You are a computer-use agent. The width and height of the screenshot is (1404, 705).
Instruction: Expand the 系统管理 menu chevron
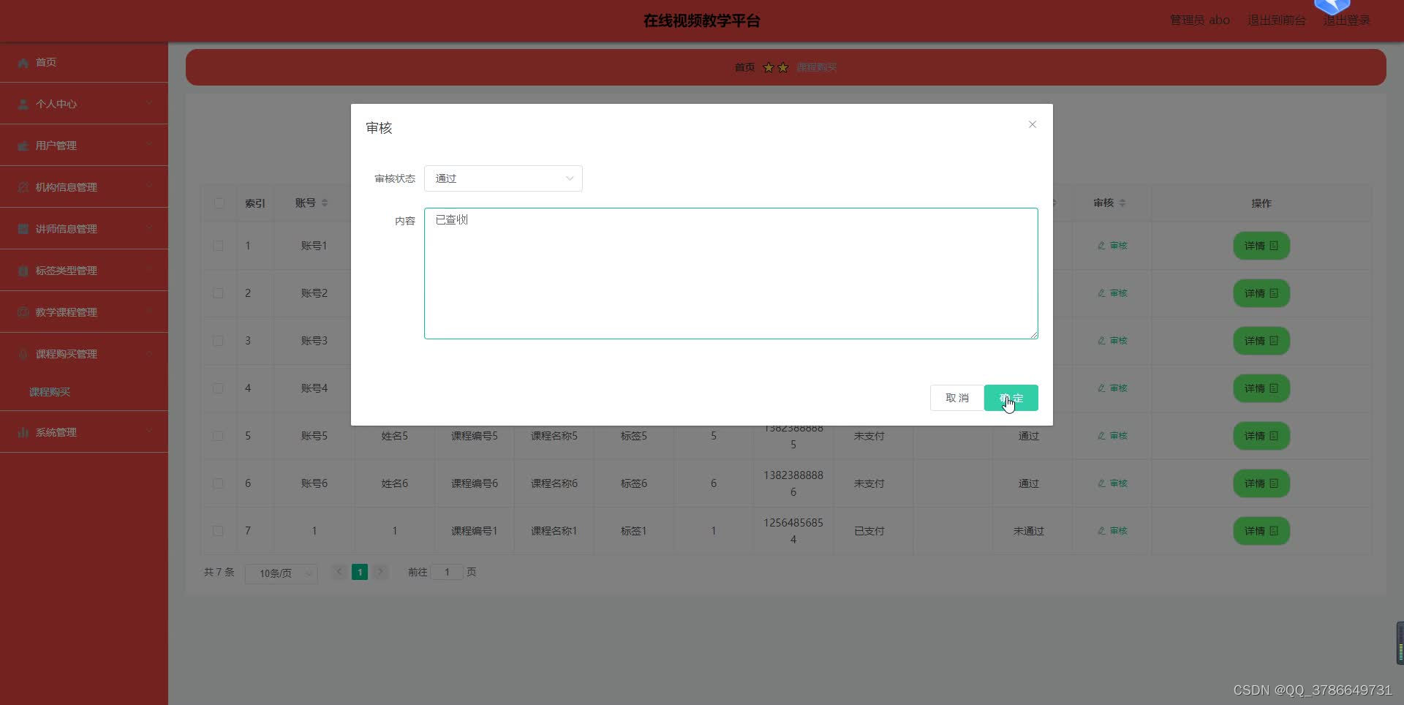point(149,431)
